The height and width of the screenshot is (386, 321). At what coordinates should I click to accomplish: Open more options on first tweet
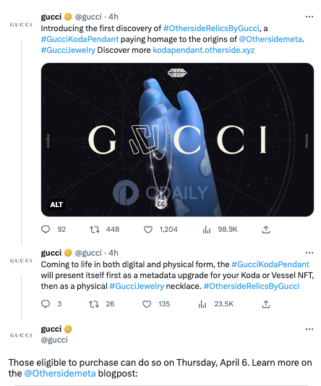click(x=309, y=17)
